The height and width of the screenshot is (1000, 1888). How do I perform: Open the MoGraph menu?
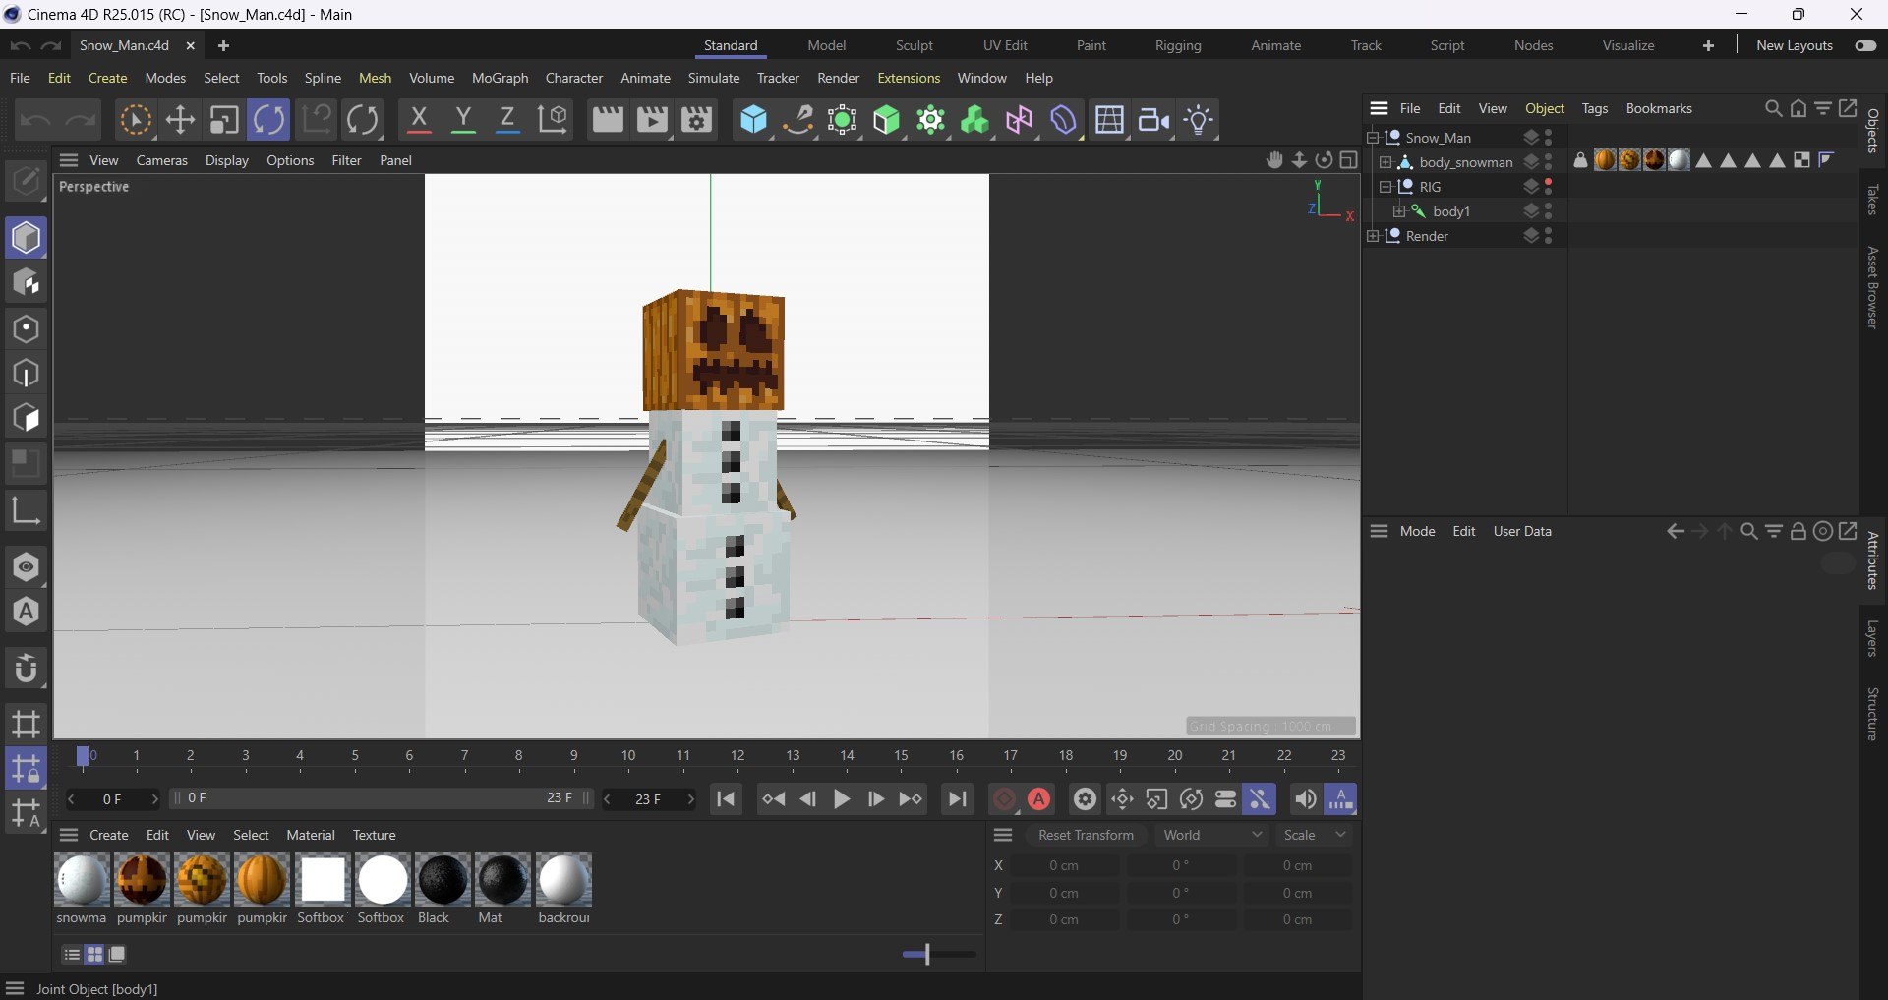(x=500, y=78)
